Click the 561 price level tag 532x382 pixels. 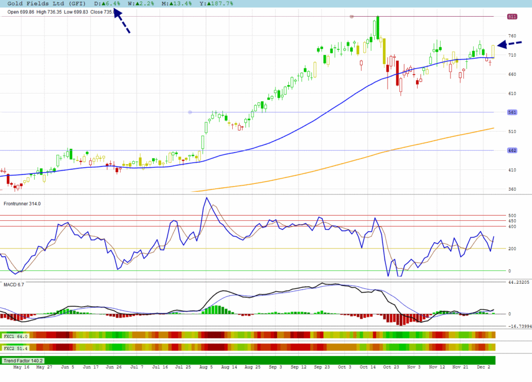(512, 112)
